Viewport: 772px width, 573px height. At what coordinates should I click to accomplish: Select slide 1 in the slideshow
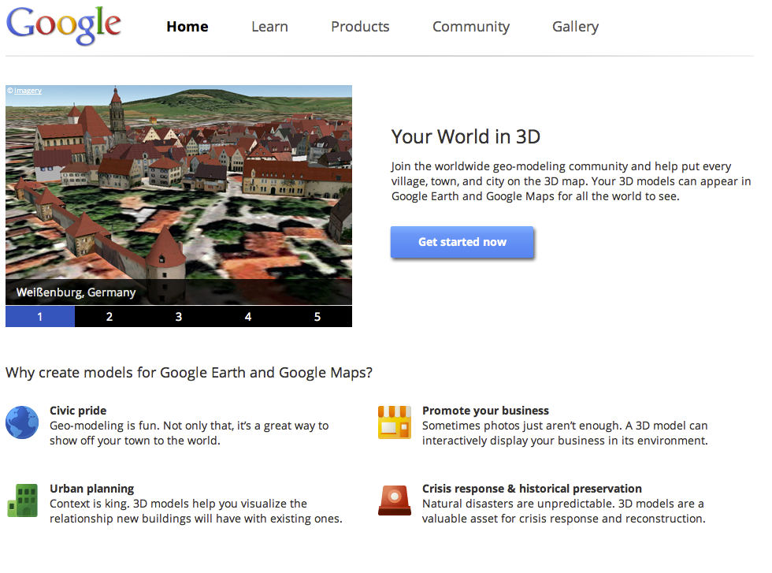(40, 316)
